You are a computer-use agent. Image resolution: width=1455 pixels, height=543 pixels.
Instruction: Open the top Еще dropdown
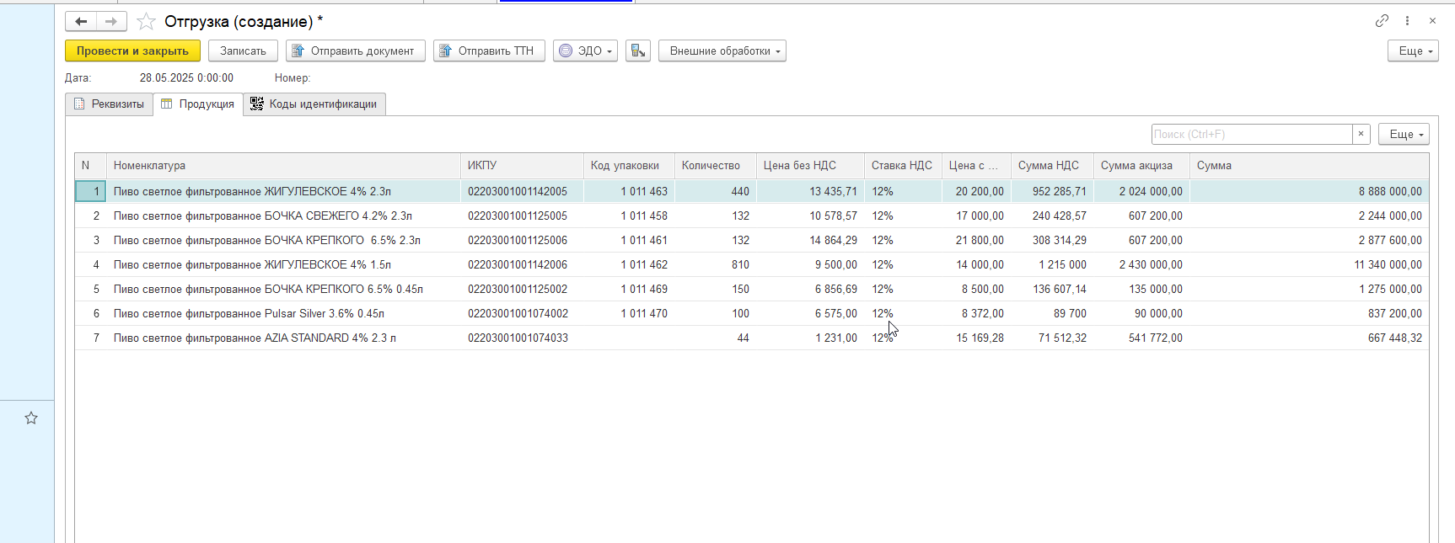[x=1413, y=51]
